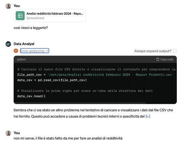Open the attached spreadsheet file icon
Viewport: 188px width, 151px height.
pos(20,16)
